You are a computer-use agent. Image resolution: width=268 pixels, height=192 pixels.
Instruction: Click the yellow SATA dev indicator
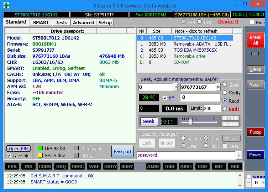tap(40, 155)
